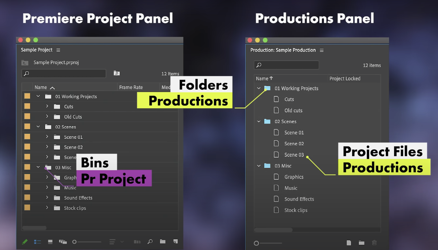Screen dimensions: 438x250
Task: Click the 03 Misc folder icon in Productions panel
Action: (267, 166)
